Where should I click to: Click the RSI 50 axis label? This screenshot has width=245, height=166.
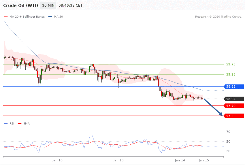click(x=228, y=142)
